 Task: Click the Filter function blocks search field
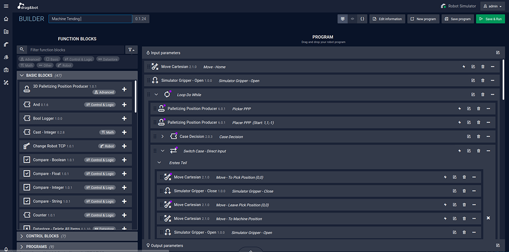pos(76,50)
